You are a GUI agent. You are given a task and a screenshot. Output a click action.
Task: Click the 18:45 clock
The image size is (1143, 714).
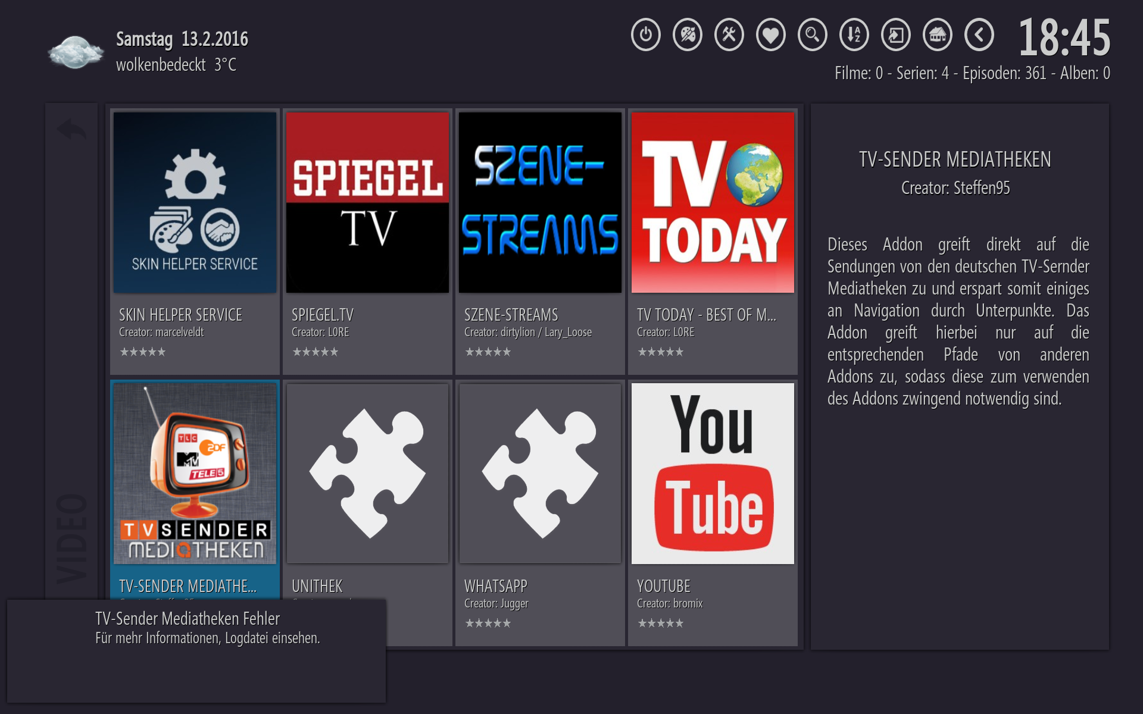pos(1064,37)
